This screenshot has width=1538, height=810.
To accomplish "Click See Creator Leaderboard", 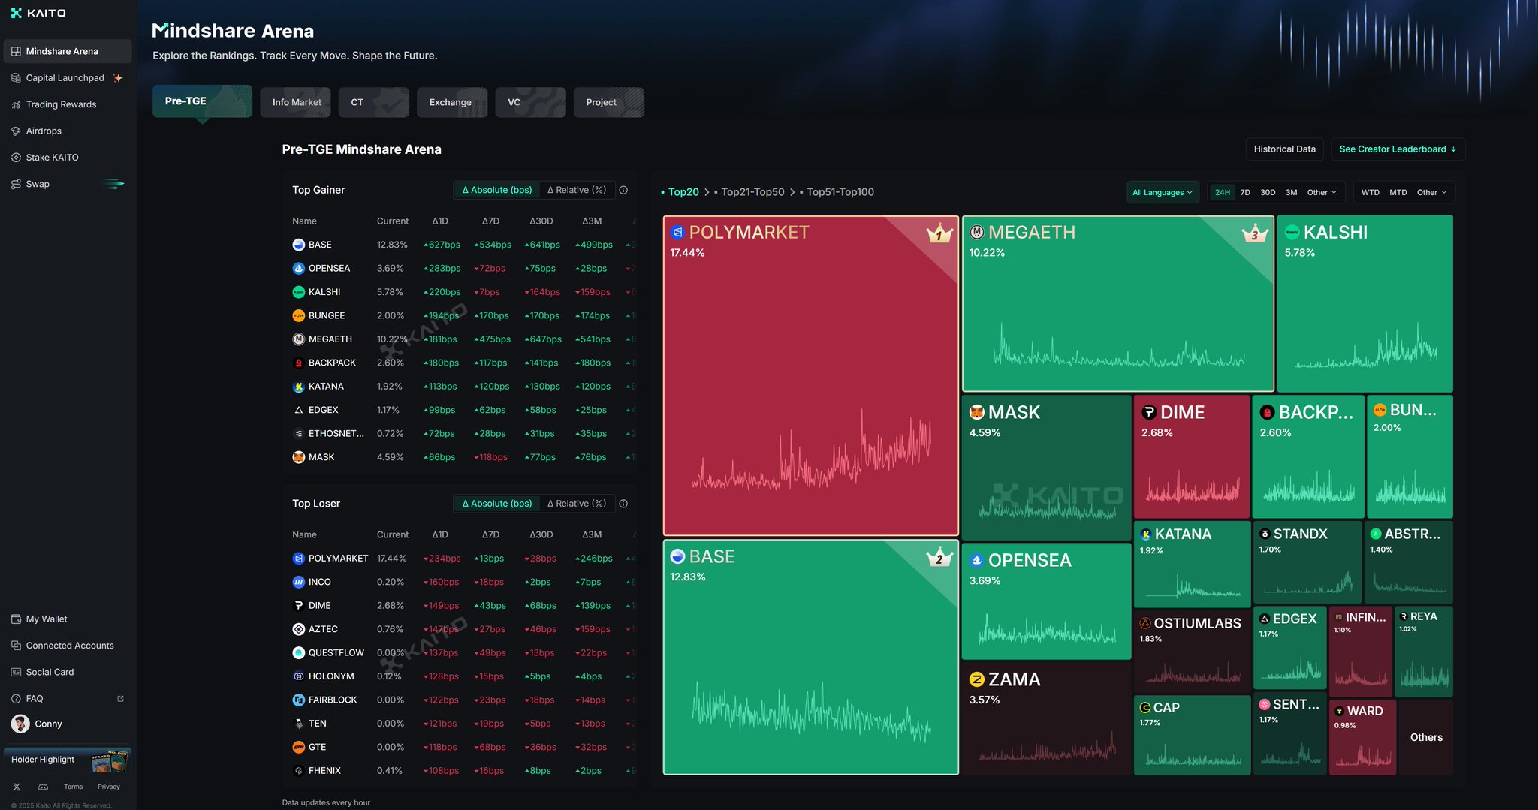I will click(1398, 149).
